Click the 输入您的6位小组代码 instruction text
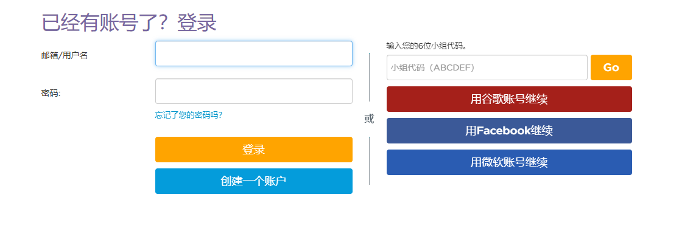This screenshot has height=231, width=682. [x=427, y=46]
